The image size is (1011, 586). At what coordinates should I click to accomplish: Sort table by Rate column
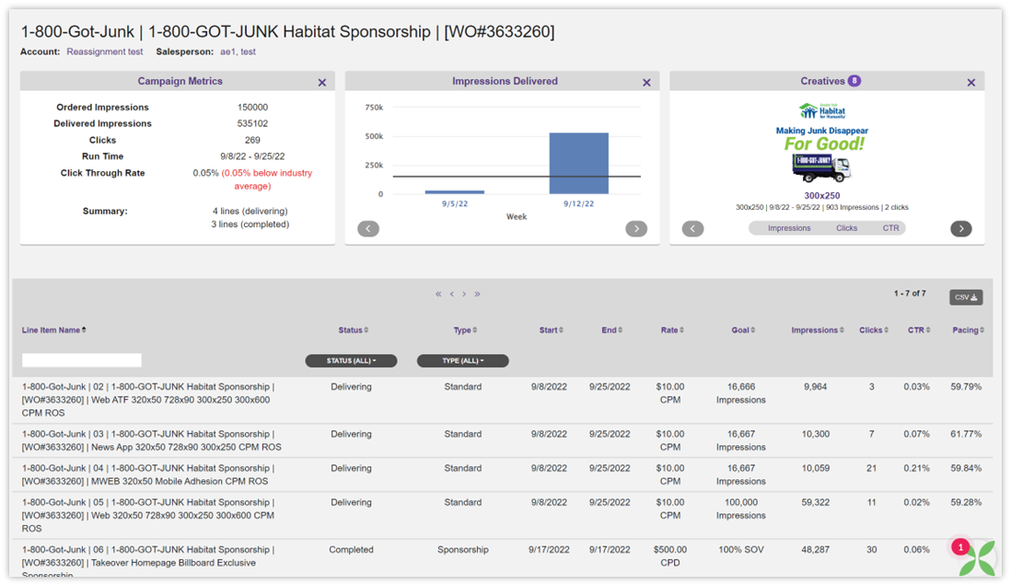point(672,330)
